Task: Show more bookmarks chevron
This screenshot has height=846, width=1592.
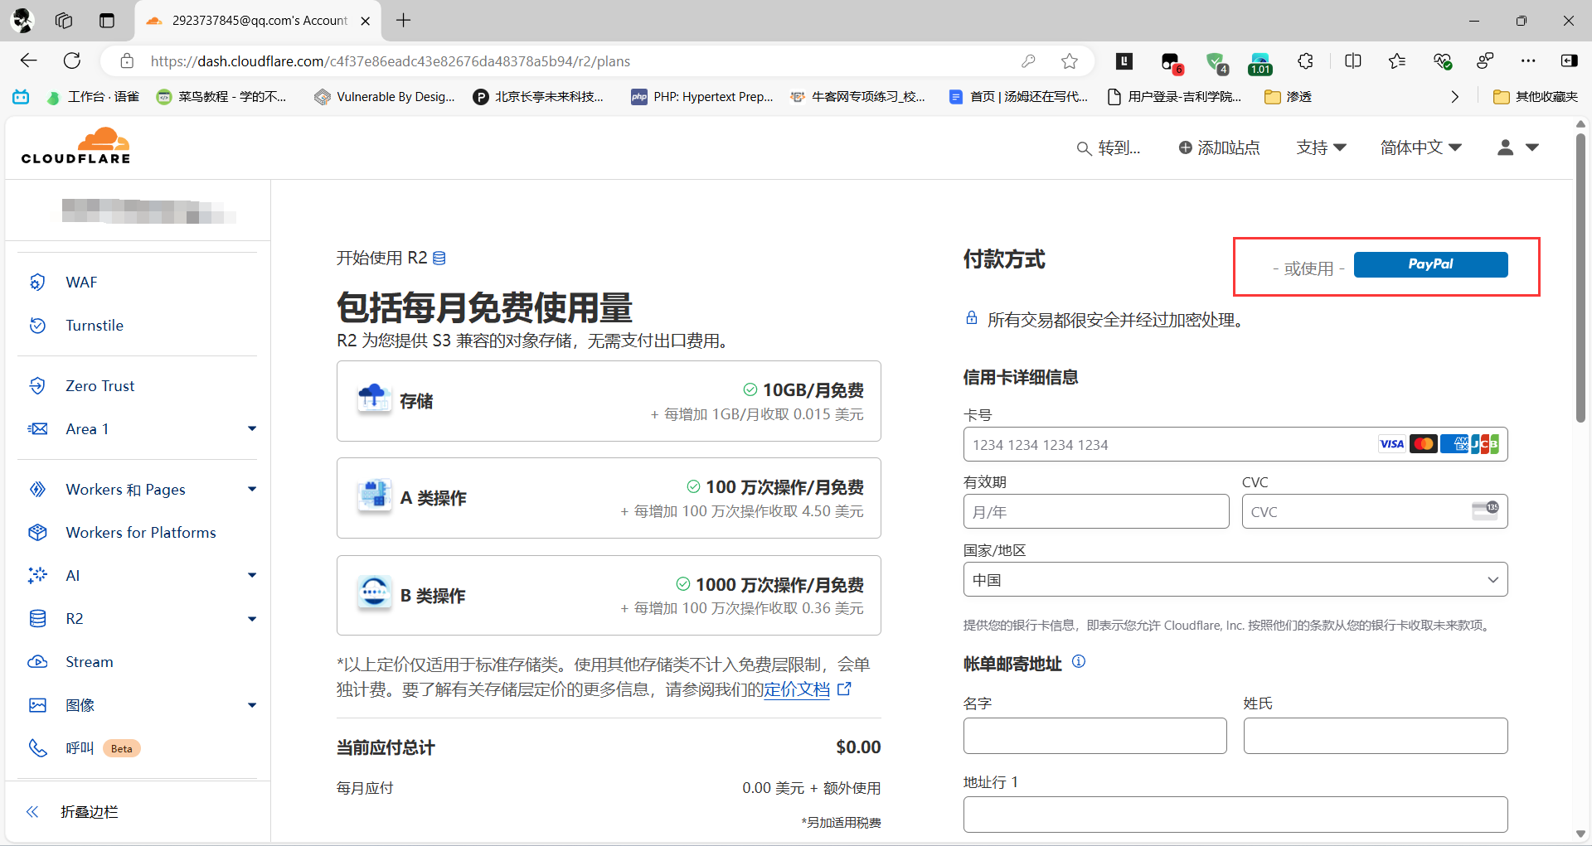Action: [x=1454, y=97]
